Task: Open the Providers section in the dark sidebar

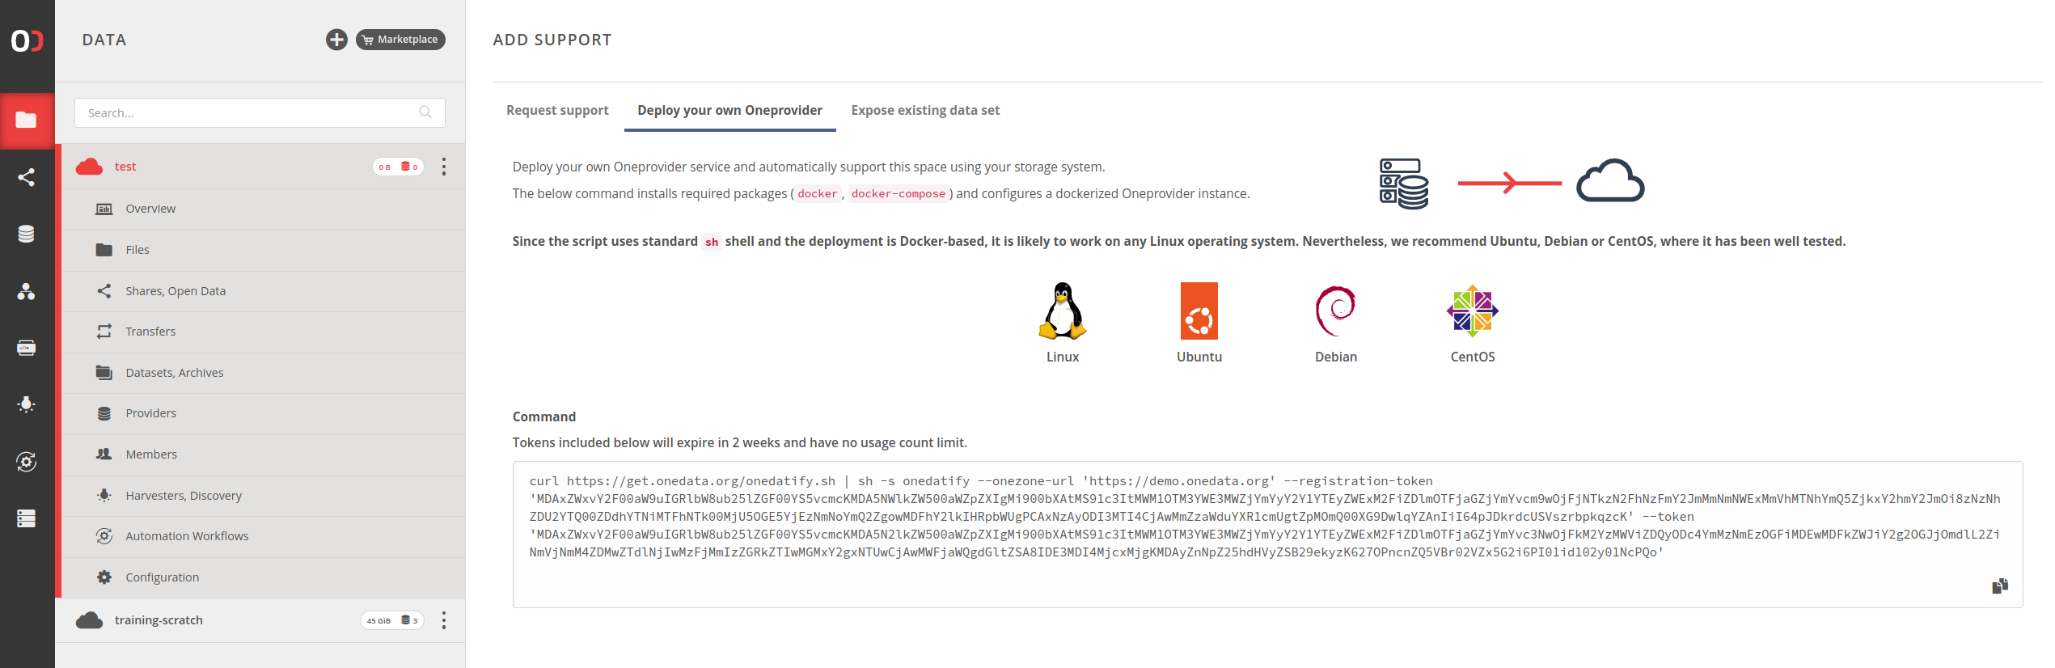Action: [27, 234]
